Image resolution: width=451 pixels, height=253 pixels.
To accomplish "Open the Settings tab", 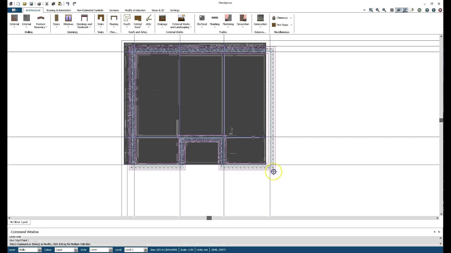I will tap(175, 10).
